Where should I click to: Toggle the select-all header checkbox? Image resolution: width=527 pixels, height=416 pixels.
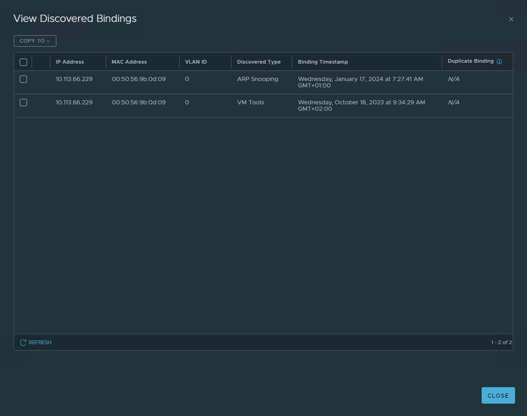pos(23,62)
